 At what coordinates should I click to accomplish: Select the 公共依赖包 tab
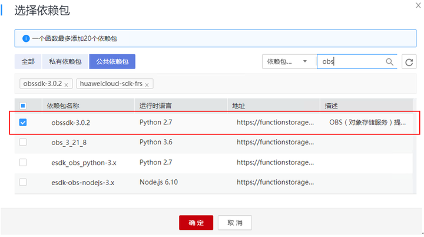[x=112, y=61]
